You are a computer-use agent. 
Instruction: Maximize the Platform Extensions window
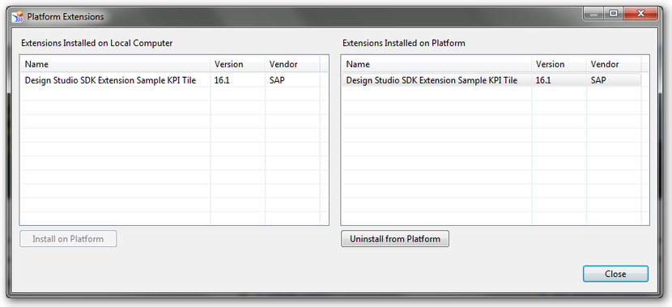tap(613, 14)
